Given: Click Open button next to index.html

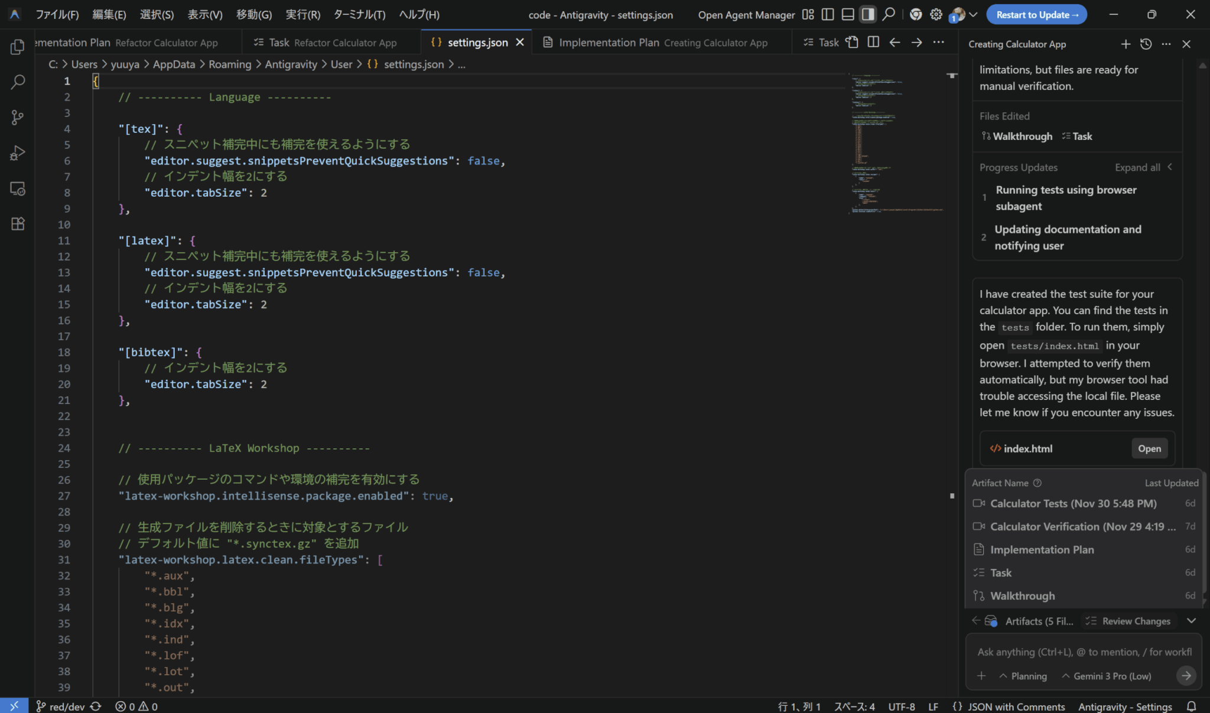Looking at the screenshot, I should 1149,448.
